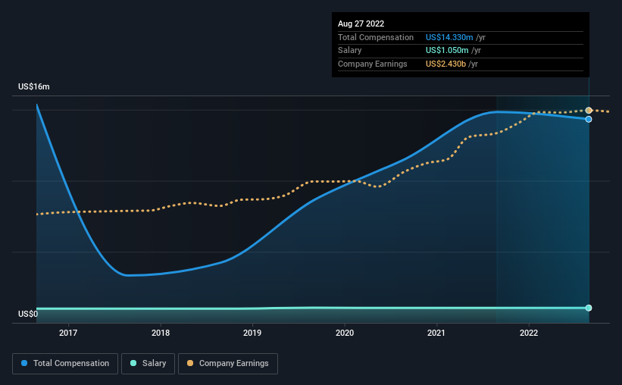Image resolution: width=622 pixels, height=385 pixels.
Task: Select the 2017 x-axis label
Action: point(68,333)
